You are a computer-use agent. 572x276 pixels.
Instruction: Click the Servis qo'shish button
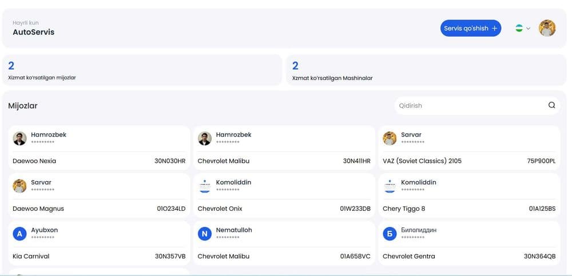(471, 28)
